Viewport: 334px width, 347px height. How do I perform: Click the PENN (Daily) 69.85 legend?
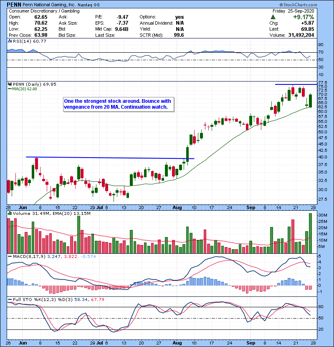[x=35, y=84]
